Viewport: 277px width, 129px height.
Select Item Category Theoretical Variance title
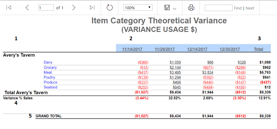(x=159, y=21)
